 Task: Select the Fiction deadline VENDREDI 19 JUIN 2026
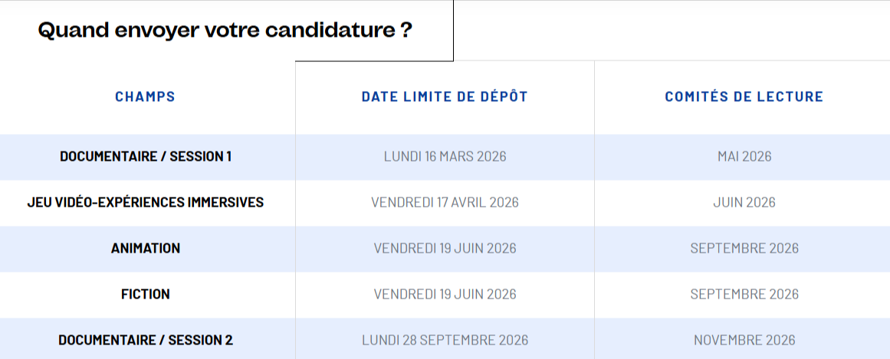445,294
